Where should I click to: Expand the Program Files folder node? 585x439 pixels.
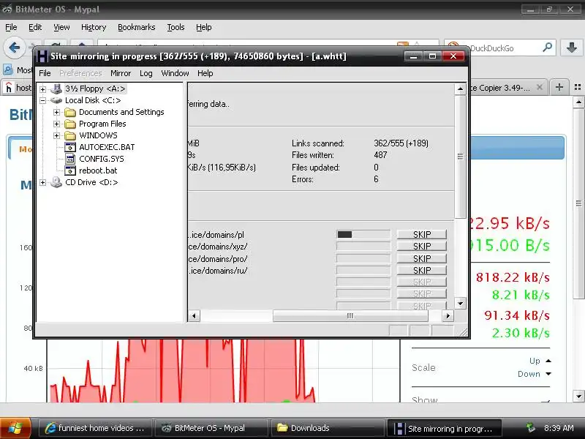point(57,124)
